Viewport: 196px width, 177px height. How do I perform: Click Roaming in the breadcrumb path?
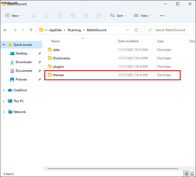click(74, 30)
